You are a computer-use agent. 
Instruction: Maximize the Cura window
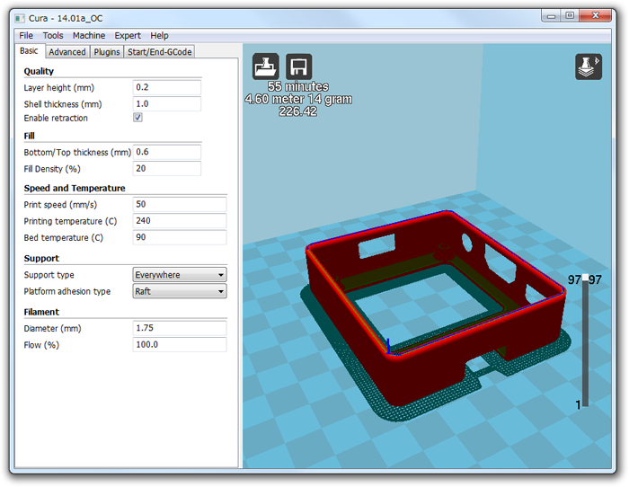[x=570, y=15]
